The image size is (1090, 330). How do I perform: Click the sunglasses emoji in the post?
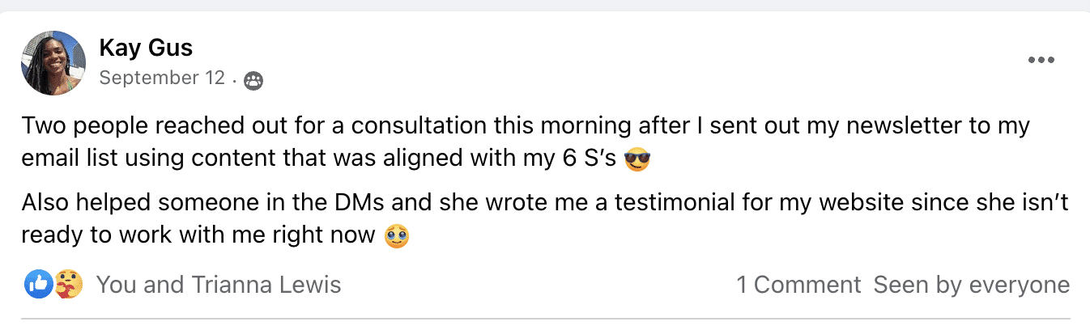pyautogui.click(x=638, y=161)
